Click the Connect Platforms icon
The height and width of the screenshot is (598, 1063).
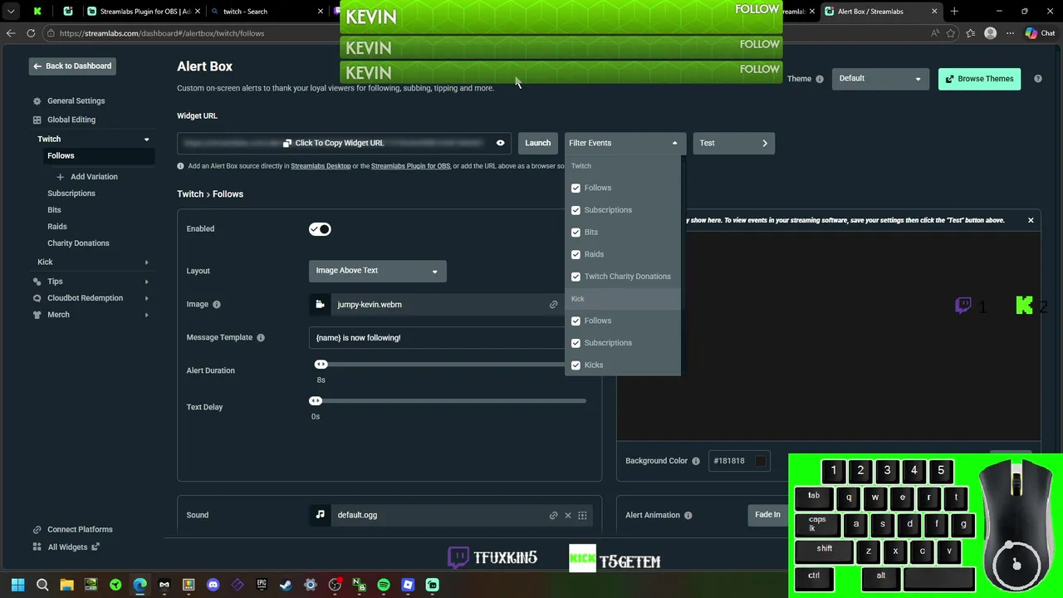pyautogui.click(x=37, y=530)
